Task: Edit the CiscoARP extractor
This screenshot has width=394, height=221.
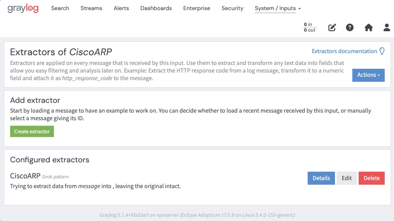Action: 347,178
